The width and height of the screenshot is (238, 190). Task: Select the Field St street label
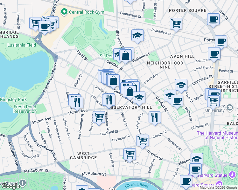point(82,56)
